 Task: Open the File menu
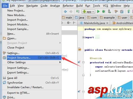coord(5,6)
